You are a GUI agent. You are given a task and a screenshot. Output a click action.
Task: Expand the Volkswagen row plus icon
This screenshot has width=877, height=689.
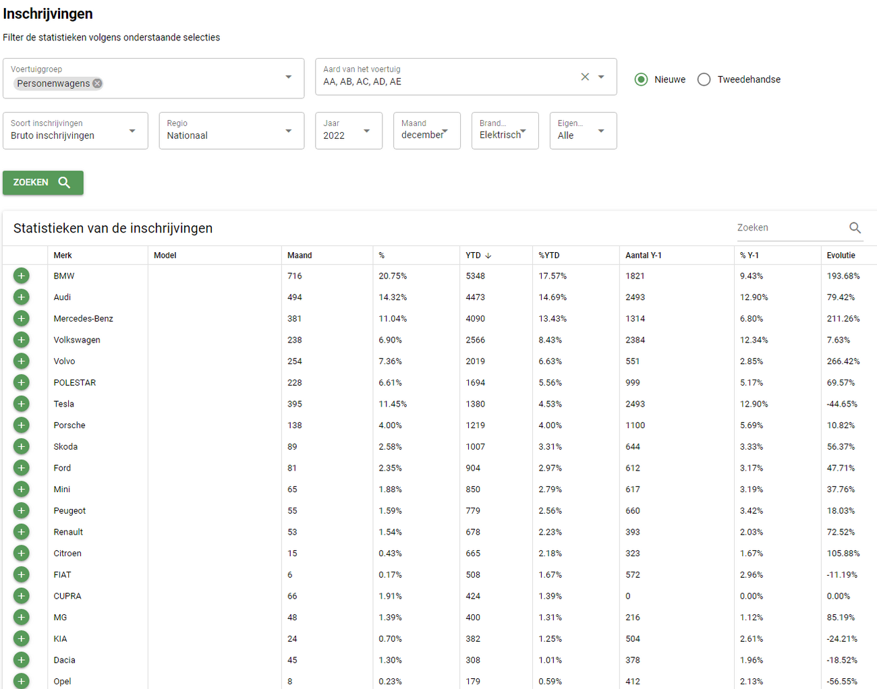22,340
